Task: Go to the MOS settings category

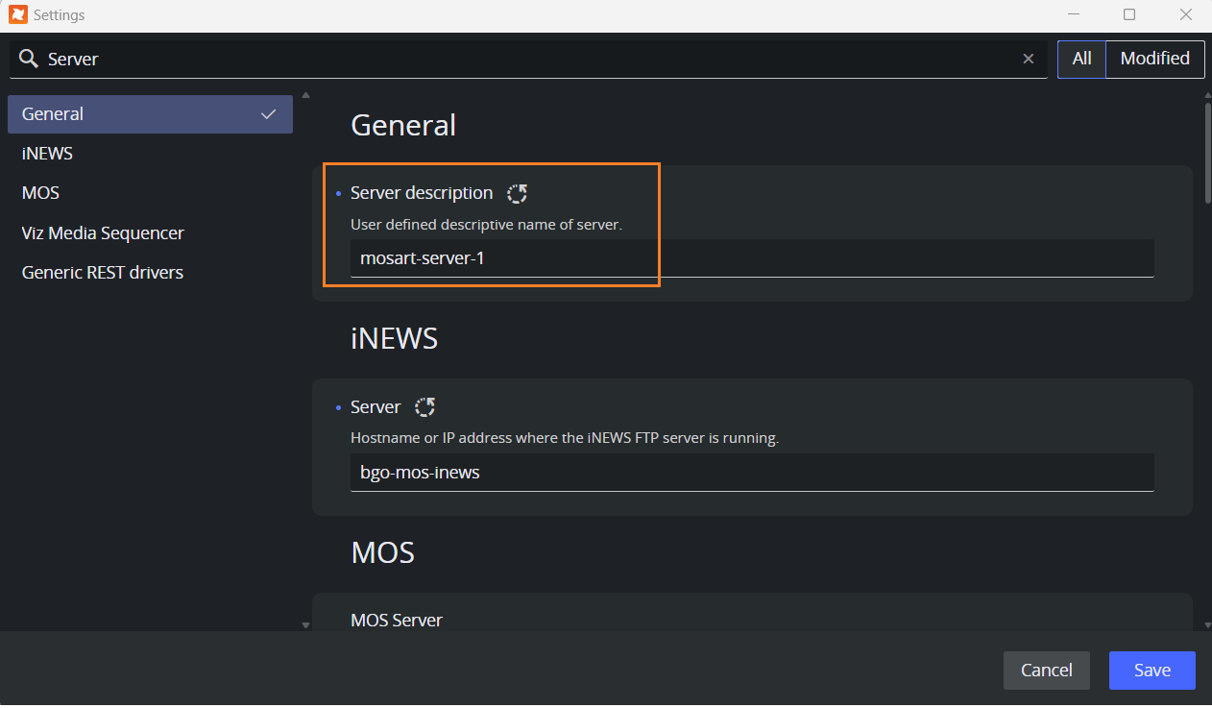Action: pos(41,193)
